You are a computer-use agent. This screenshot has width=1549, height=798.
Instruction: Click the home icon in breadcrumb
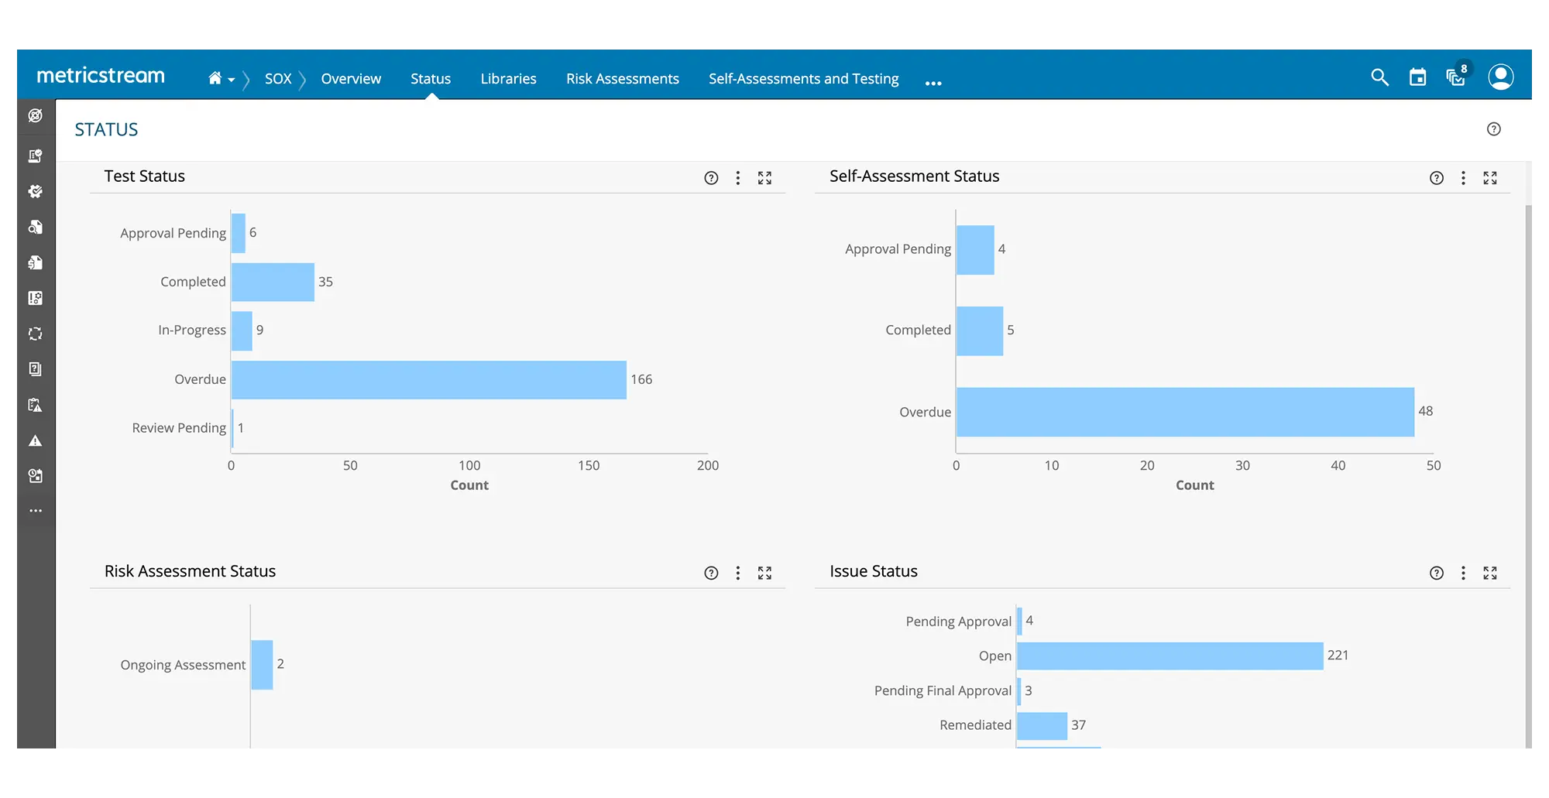[215, 78]
